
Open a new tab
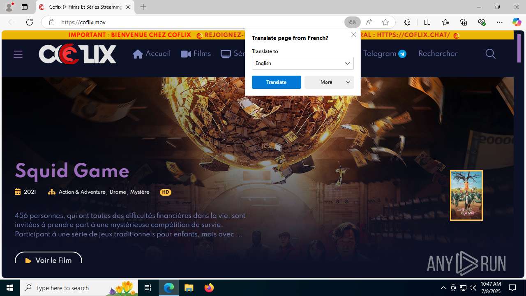[x=143, y=7]
